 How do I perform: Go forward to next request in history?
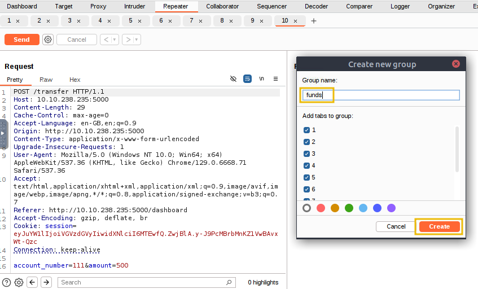point(128,40)
